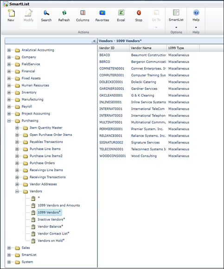Open the Help dropdown arrow
224x269 pixels.
pyautogui.click(x=196, y=27)
